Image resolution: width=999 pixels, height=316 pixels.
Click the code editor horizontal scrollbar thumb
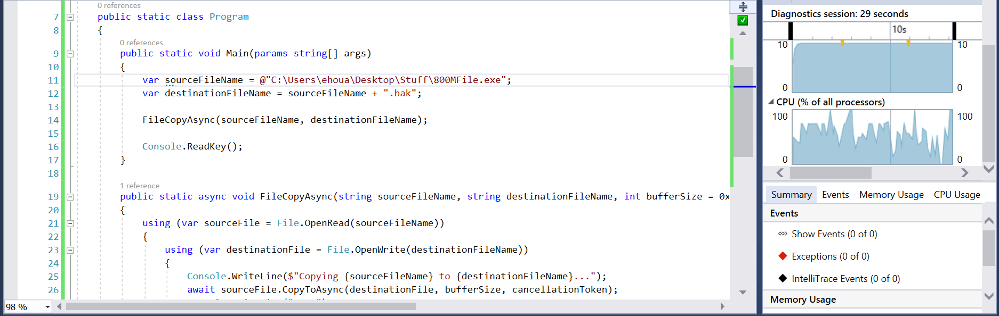[x=241, y=306]
